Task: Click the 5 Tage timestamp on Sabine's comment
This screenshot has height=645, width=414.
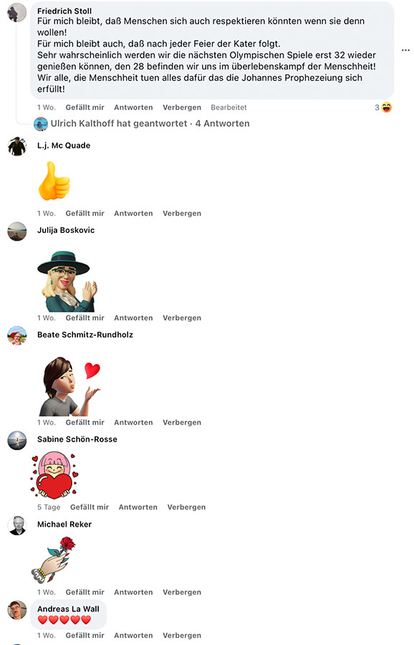Action: click(x=49, y=507)
